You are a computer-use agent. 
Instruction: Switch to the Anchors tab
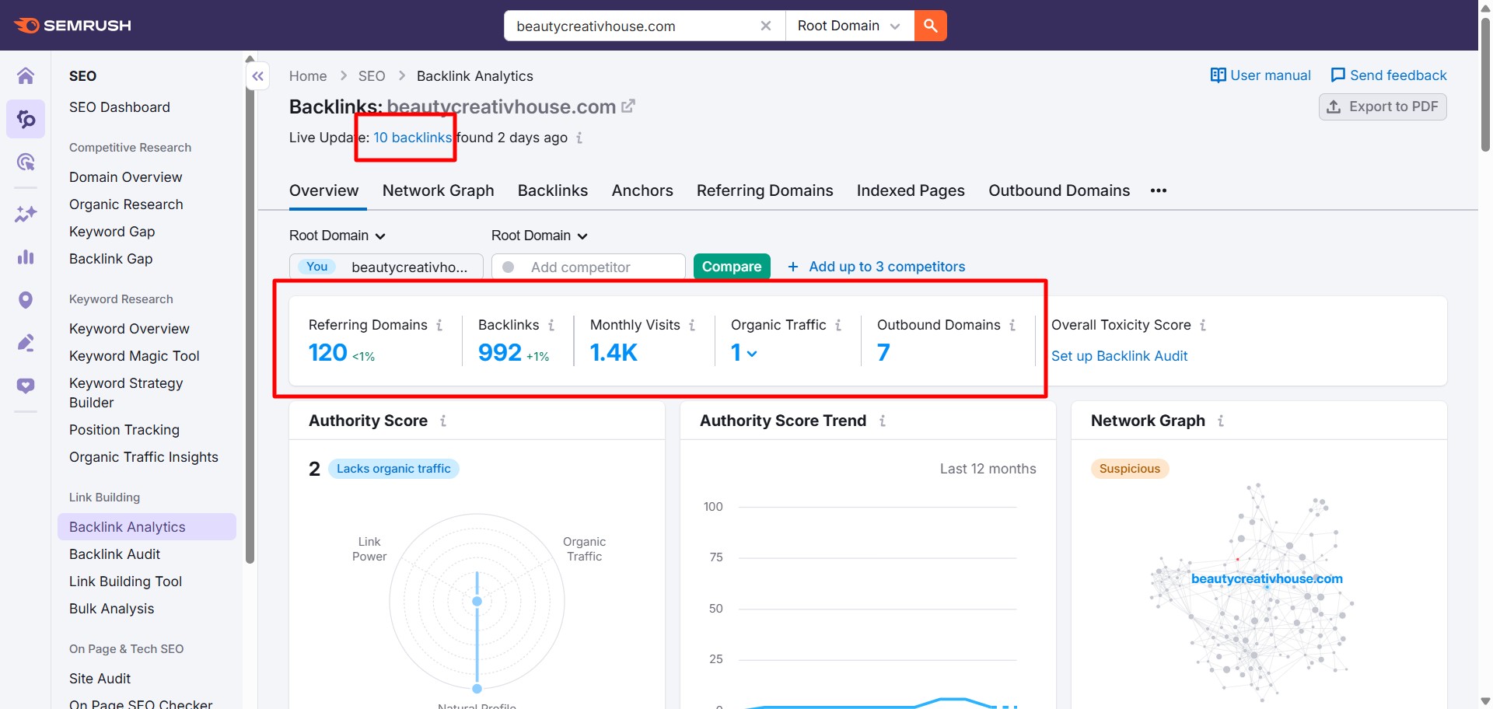tap(642, 190)
